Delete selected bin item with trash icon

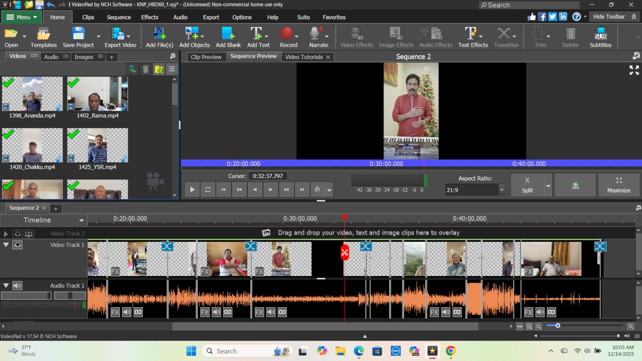coord(145,69)
